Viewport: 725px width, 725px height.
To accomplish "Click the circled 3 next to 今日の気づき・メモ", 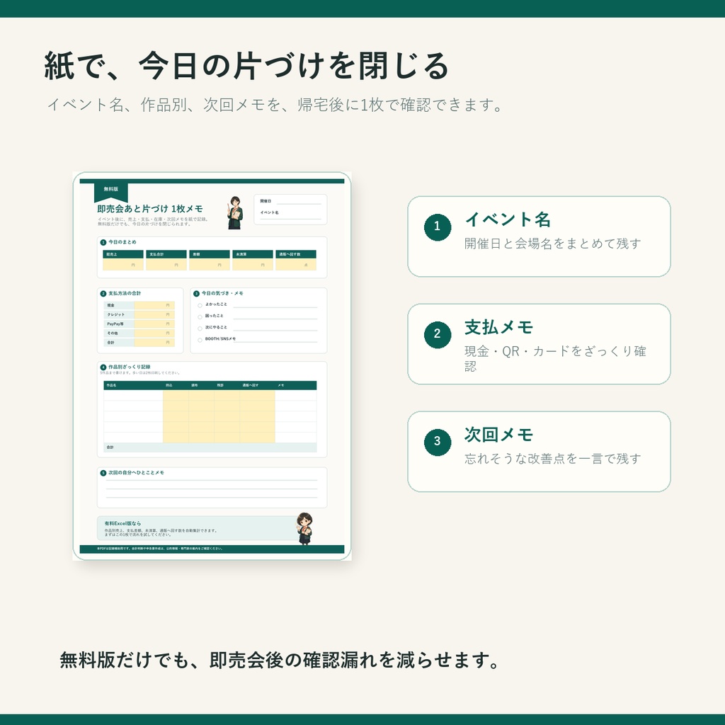I will (197, 294).
